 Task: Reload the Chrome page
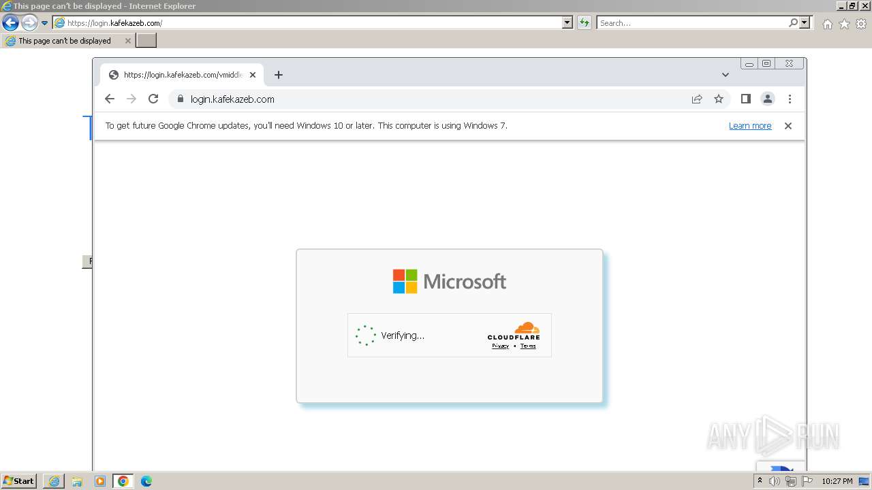(x=153, y=99)
